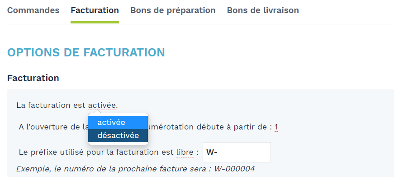
Task: Click green underline beneath active Facturation tab
Action: (x=95, y=22)
